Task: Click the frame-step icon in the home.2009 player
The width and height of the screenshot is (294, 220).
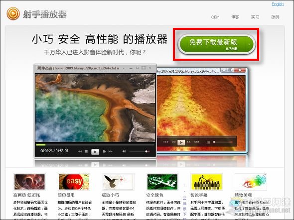Action: click(104, 151)
